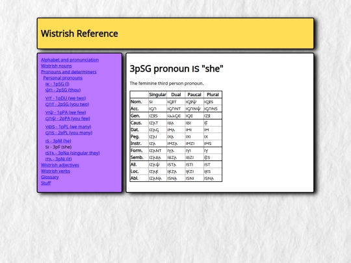The image size is (351, 263).
Task: Click the Loc. dual cell
Action: [176, 171]
